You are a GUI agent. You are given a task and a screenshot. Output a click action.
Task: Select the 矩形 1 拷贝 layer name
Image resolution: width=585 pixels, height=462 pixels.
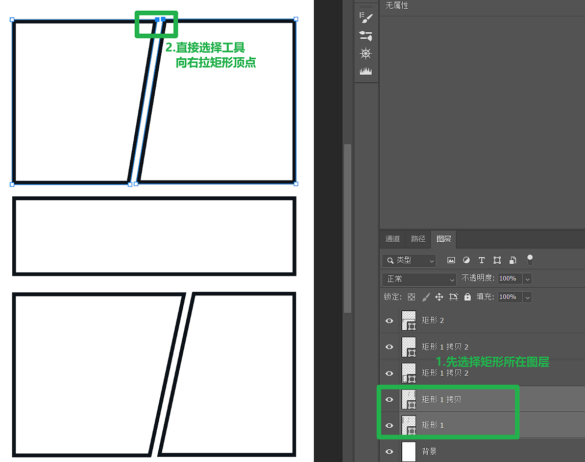[x=442, y=400]
